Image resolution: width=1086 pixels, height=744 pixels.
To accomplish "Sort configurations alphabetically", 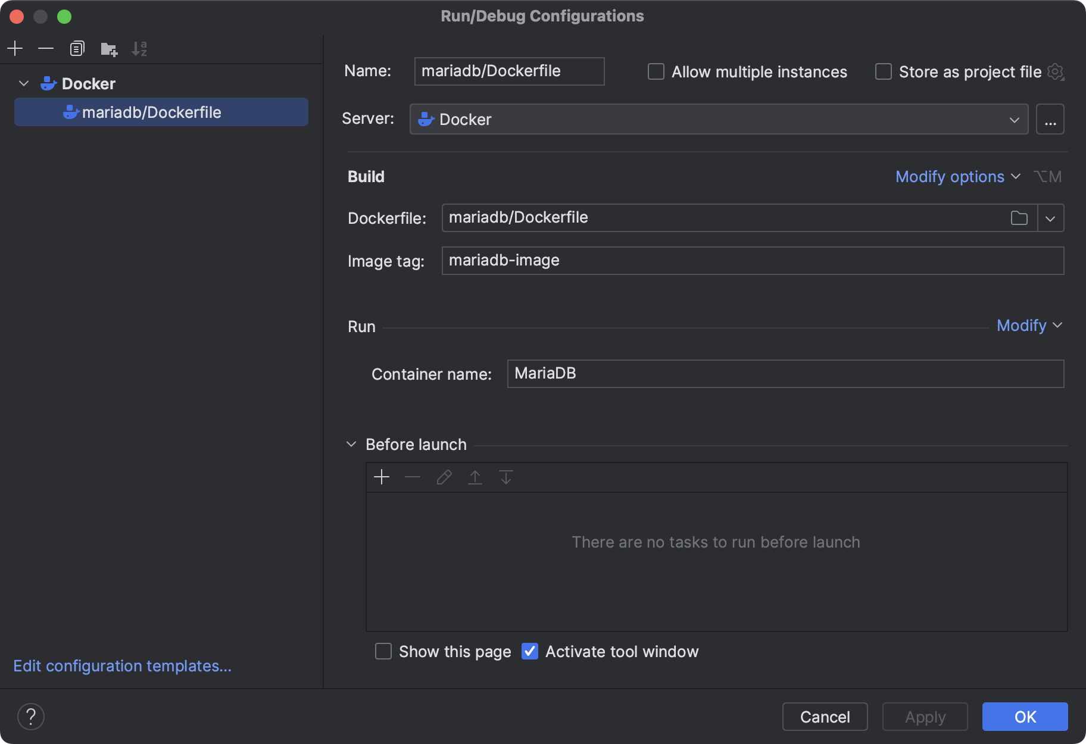I will pos(140,48).
